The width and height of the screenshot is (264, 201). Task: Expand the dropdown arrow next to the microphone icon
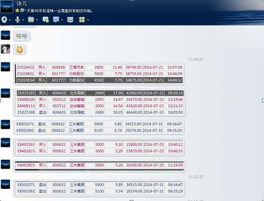click(x=23, y=20)
